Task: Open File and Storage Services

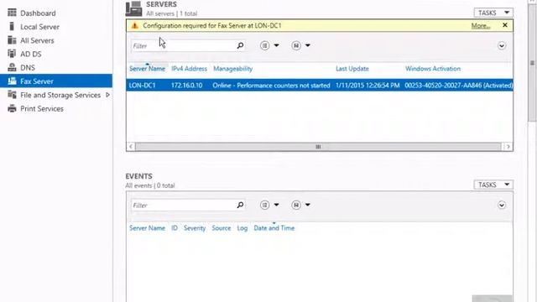Action: coord(60,95)
